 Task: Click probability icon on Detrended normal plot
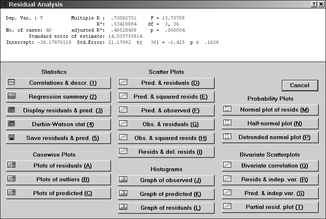(227, 136)
